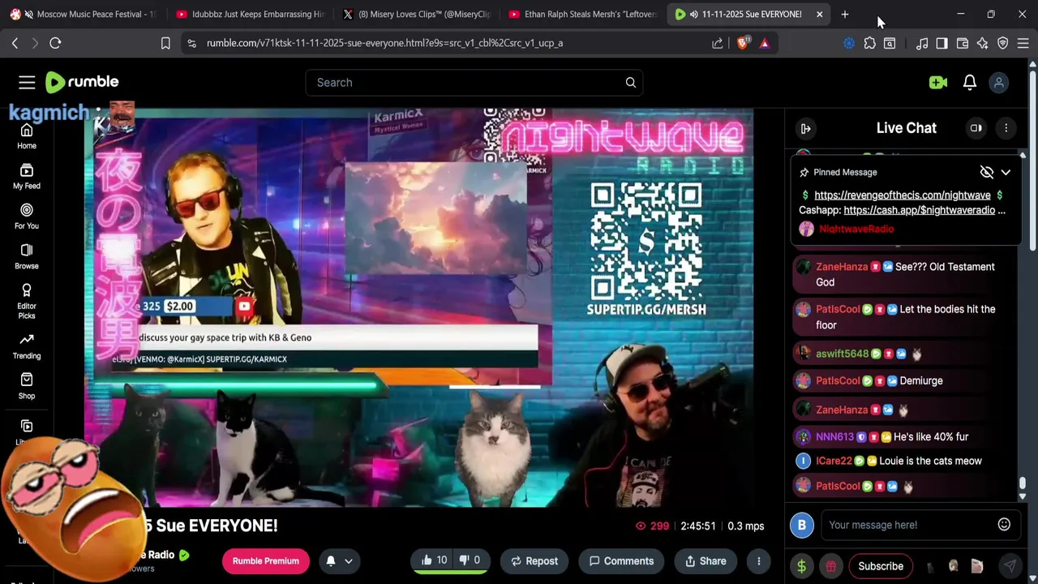Open the Comments button
The width and height of the screenshot is (1038, 584).
click(621, 560)
